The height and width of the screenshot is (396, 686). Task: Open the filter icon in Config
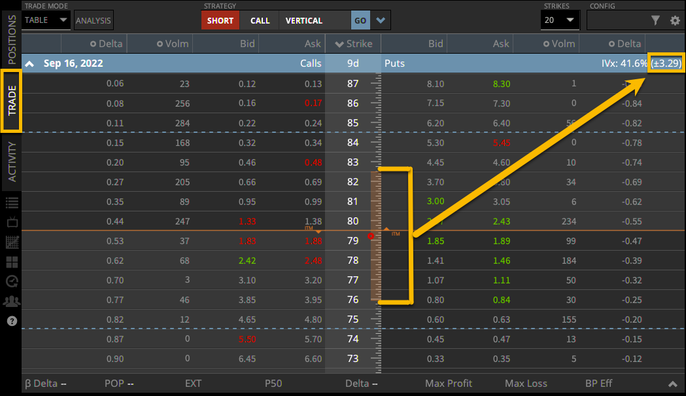point(656,20)
